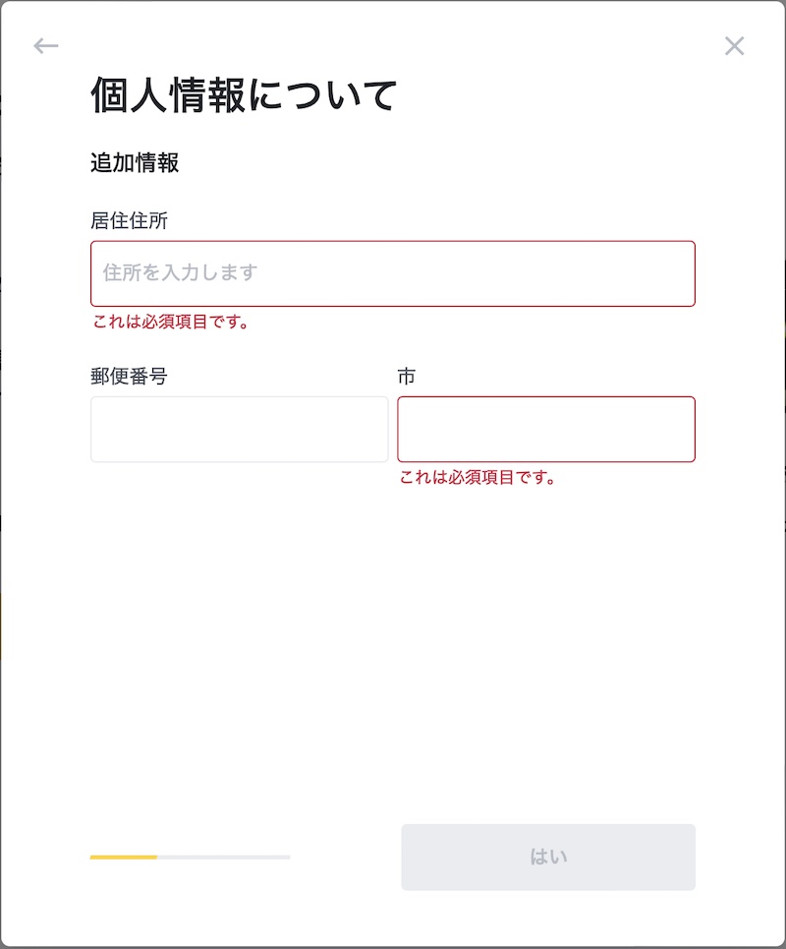
Task: Click the yellow filled part of progress bar
Action: coord(124,857)
